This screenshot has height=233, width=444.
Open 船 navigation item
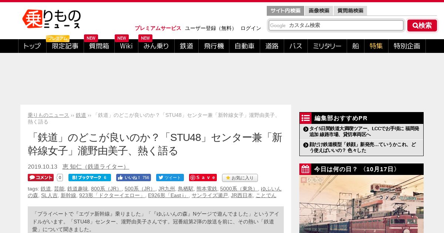[x=356, y=46]
